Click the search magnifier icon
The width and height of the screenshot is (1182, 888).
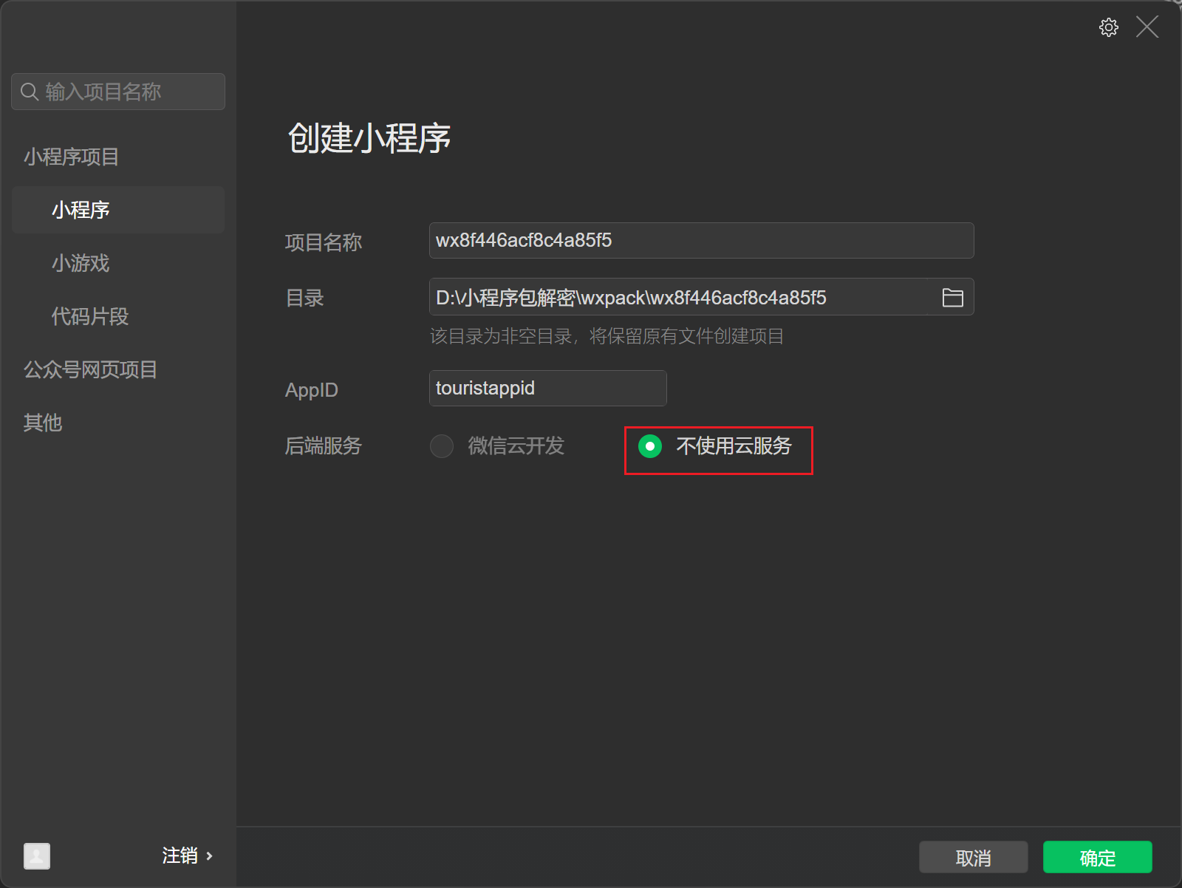[30, 92]
